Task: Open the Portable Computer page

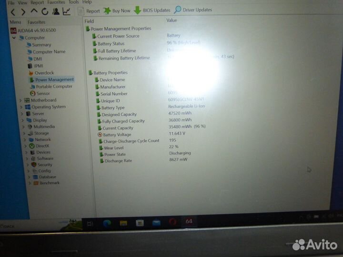Action: 51,87
